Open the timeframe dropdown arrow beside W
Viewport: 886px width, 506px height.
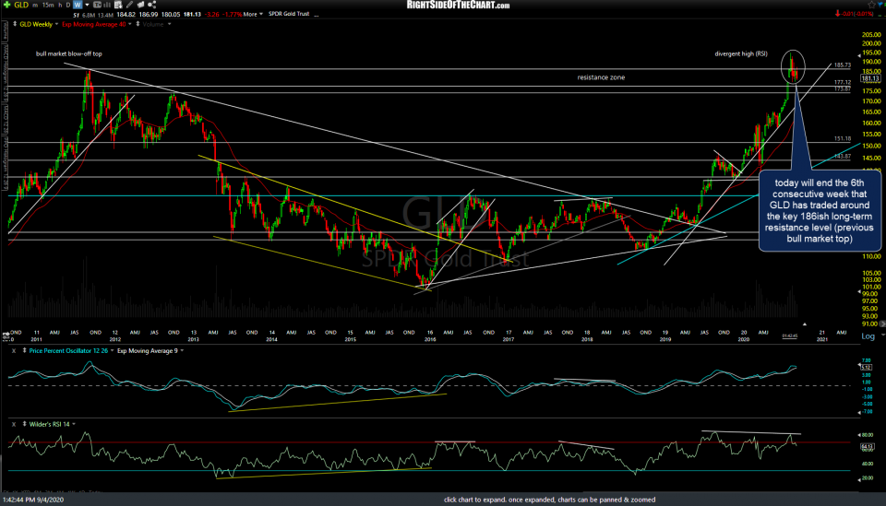[x=87, y=6]
